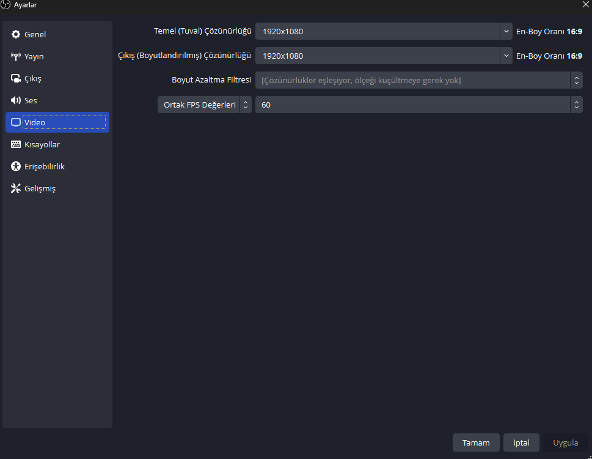The height and width of the screenshot is (459, 592).
Task: Open the 60 FPS value dropdown
Action: coord(418,105)
